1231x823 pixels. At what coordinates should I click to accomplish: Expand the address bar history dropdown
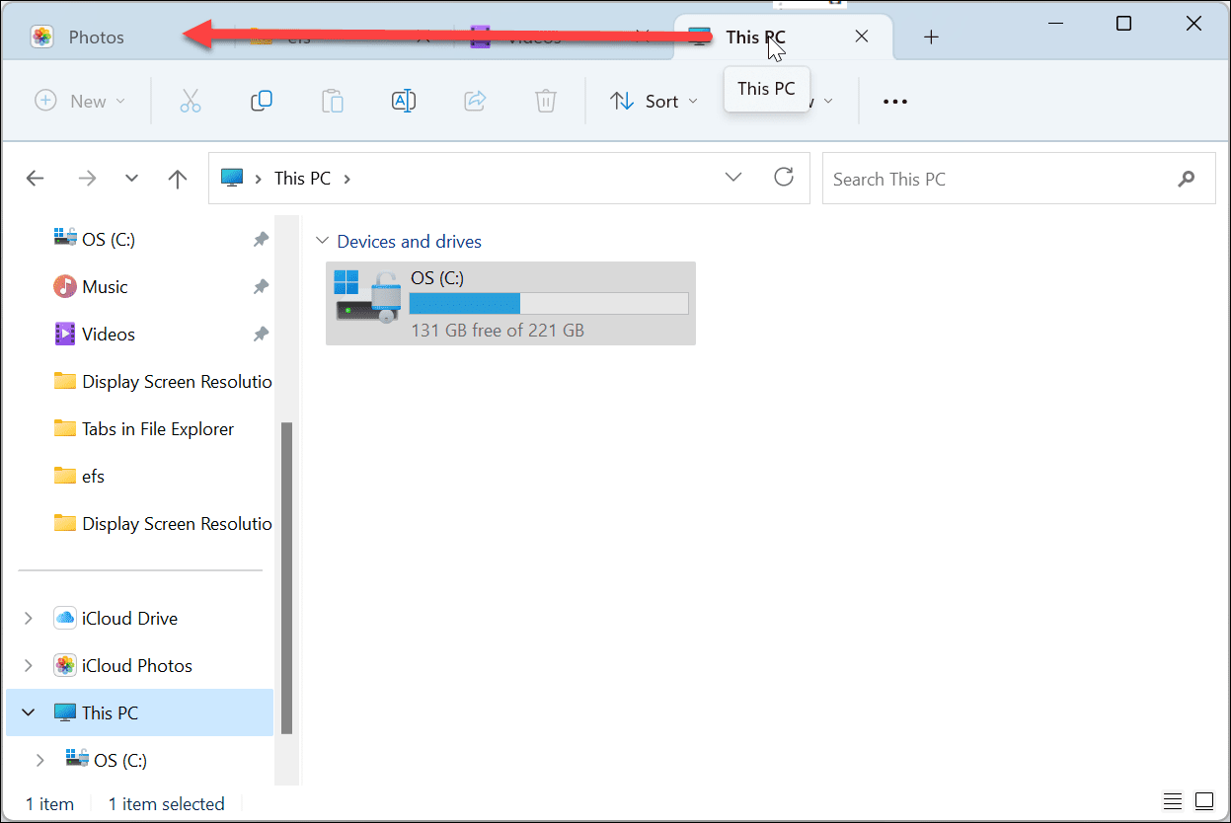[x=733, y=178]
